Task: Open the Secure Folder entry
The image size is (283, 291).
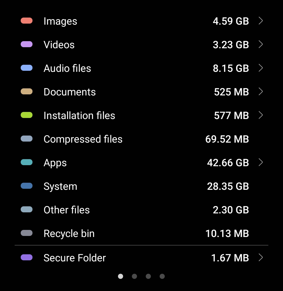Action: [x=74, y=258]
